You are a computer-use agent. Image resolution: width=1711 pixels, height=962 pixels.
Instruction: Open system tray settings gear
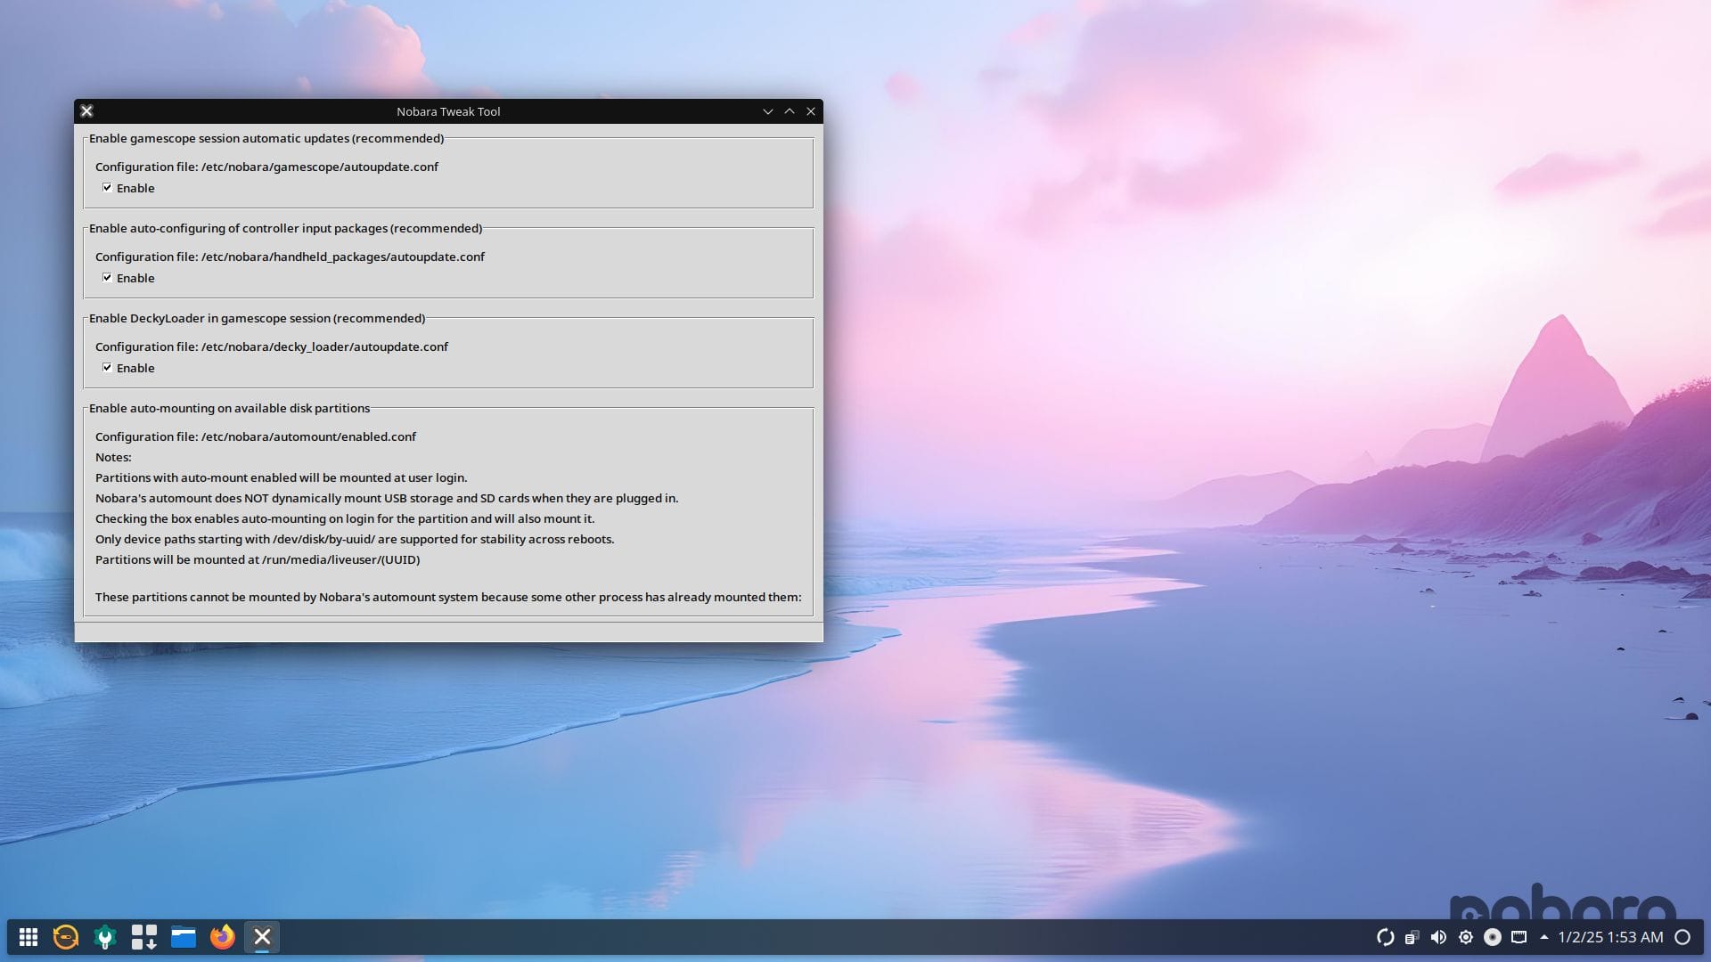(x=1466, y=937)
